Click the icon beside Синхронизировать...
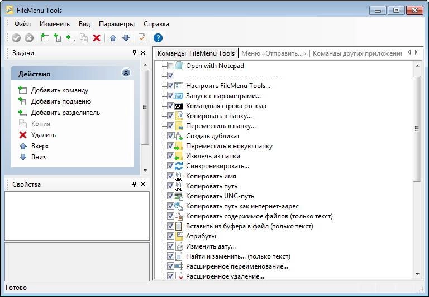The image size is (429, 297). pos(179,166)
